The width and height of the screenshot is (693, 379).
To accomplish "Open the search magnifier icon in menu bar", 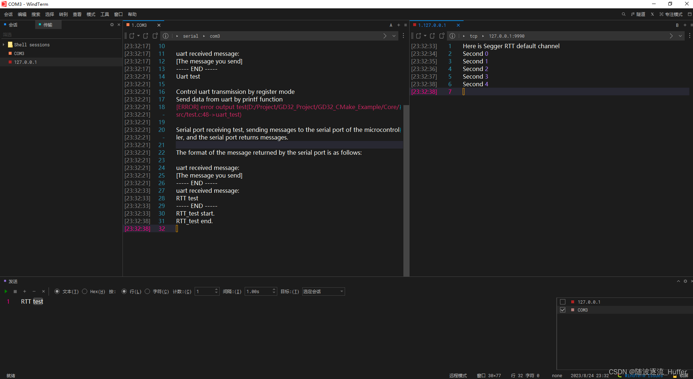I will click(x=623, y=14).
